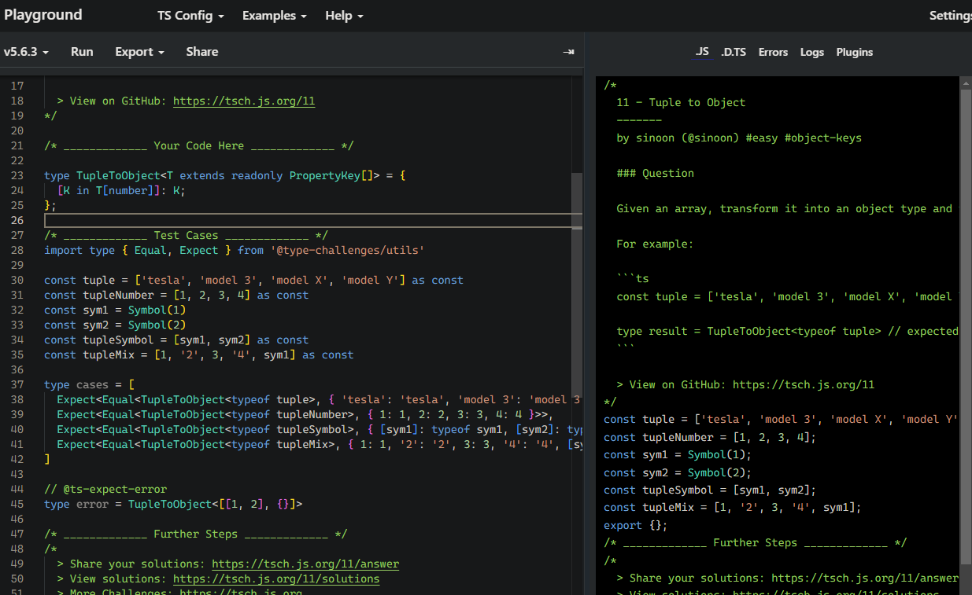972x595 pixels.
Task: Collapse the sidebar with the arrow icon
Action: [568, 52]
